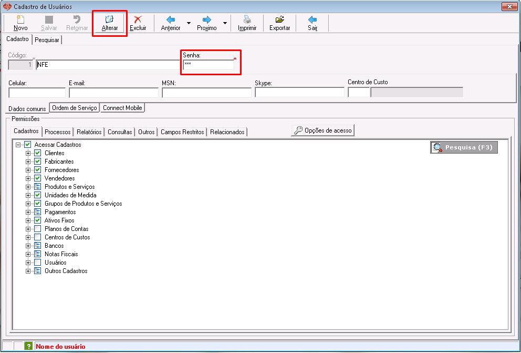Toggle the Notas Fiscais checkbox
The image size is (521, 353).
point(37,254)
